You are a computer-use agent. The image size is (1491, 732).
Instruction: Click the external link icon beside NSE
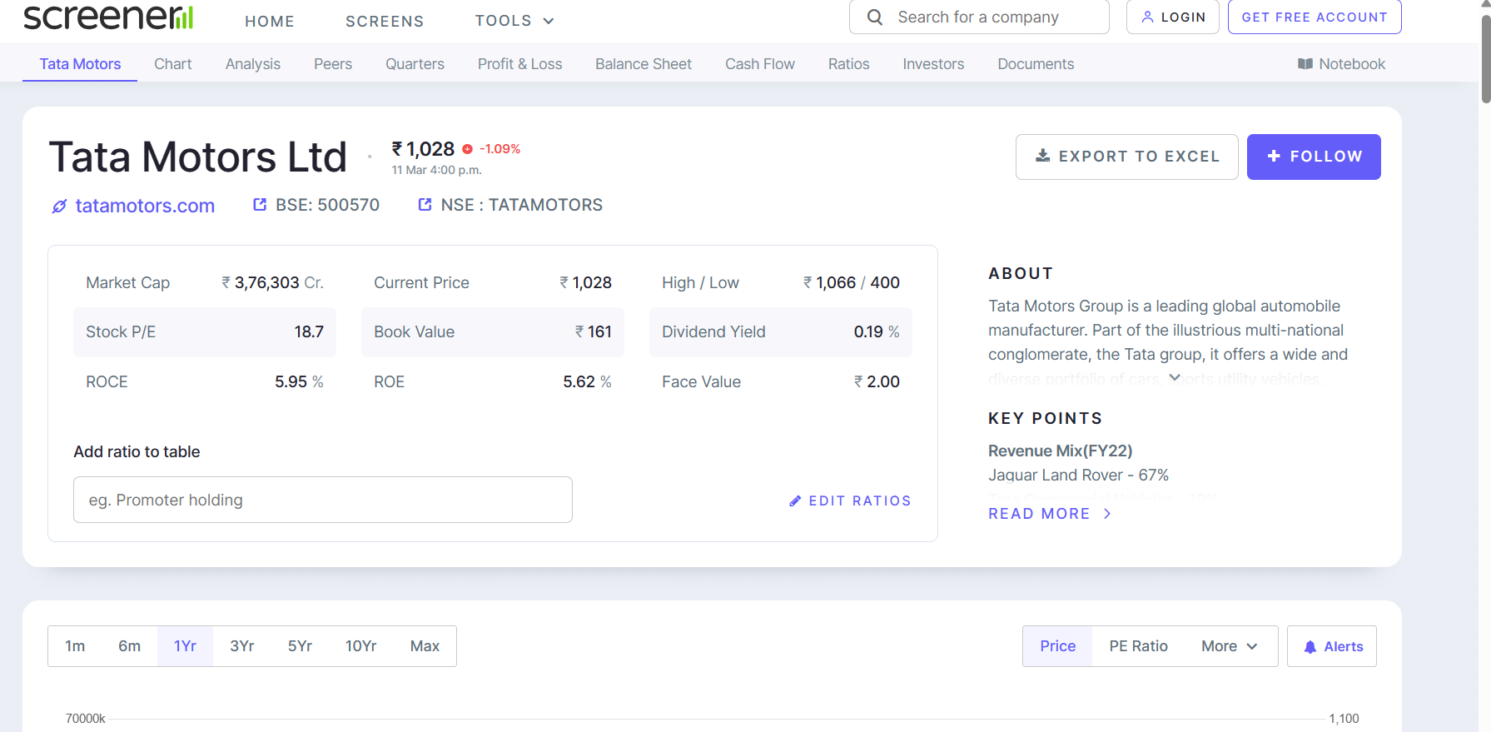click(425, 204)
